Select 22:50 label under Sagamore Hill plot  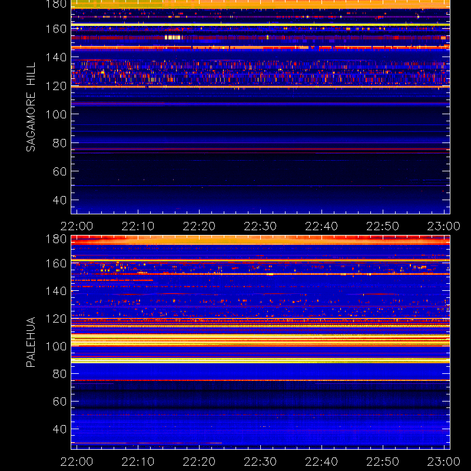pos(383,226)
